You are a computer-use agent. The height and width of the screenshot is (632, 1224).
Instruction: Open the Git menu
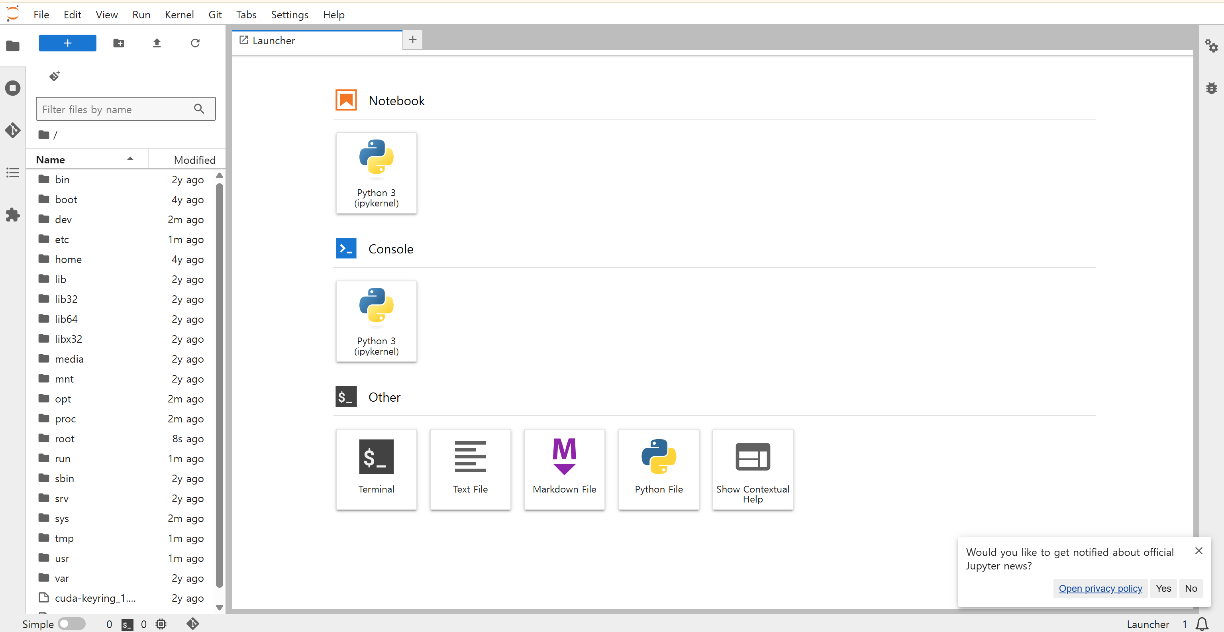(215, 15)
